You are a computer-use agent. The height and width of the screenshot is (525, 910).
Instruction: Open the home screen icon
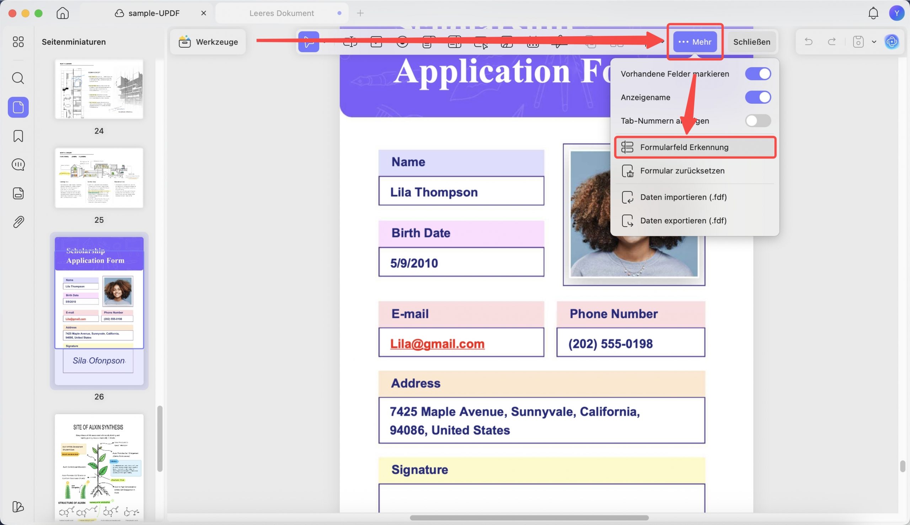63,13
